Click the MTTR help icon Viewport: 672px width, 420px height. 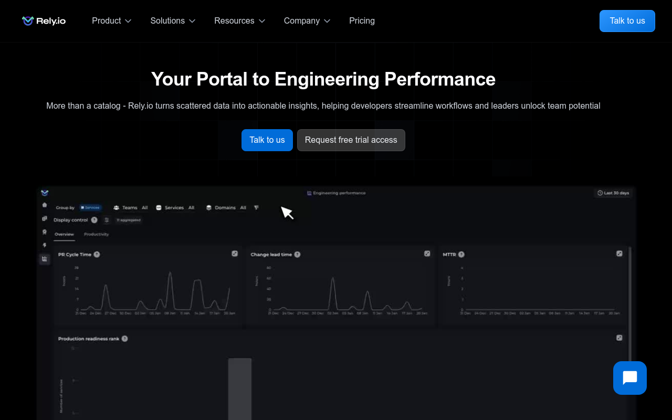[x=461, y=255]
